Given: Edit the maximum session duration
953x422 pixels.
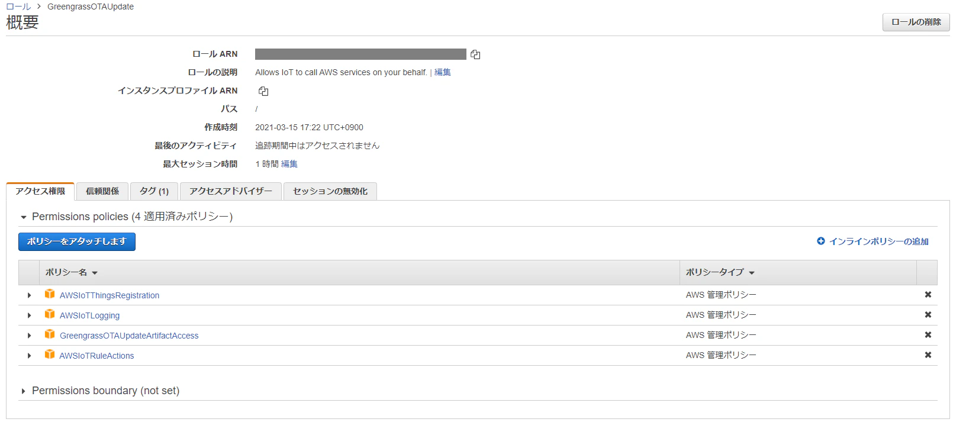Looking at the screenshot, I should 289,164.
